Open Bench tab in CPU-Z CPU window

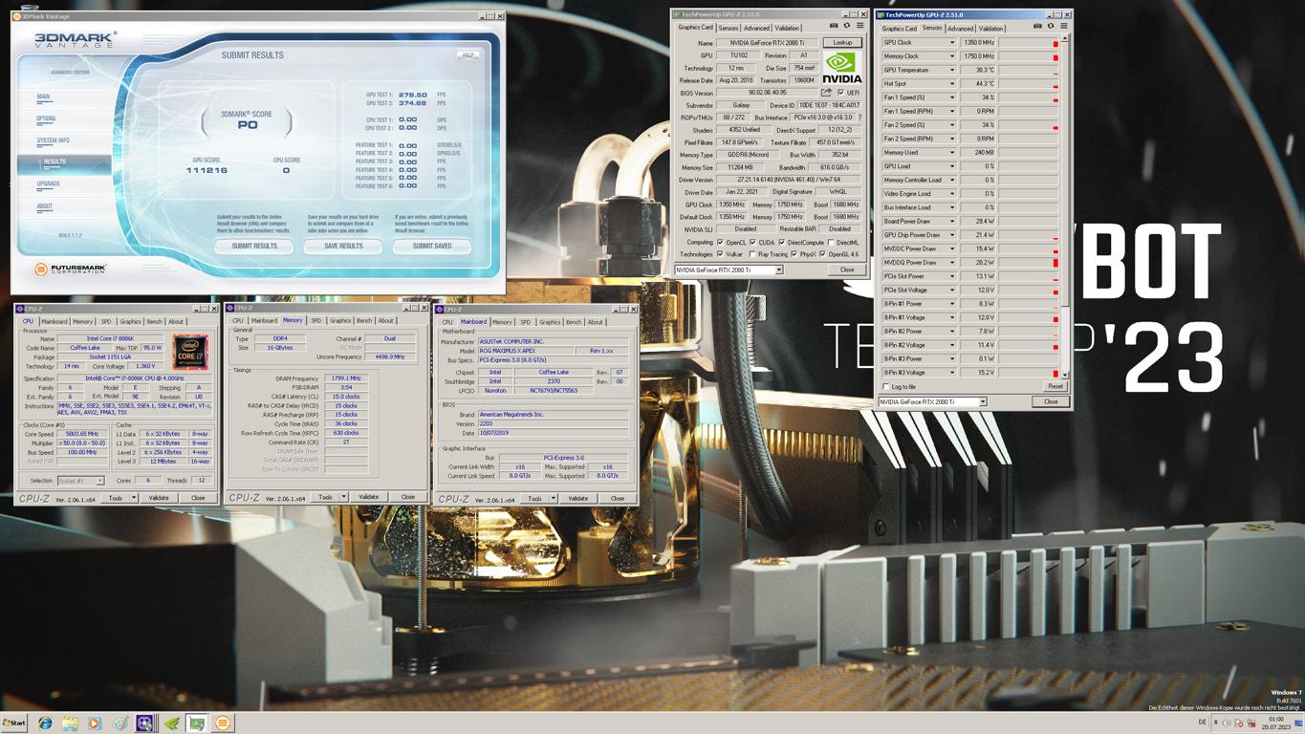pos(154,321)
